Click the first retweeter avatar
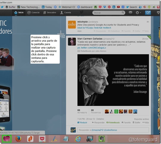The image size is (161, 144). pos(107,111)
